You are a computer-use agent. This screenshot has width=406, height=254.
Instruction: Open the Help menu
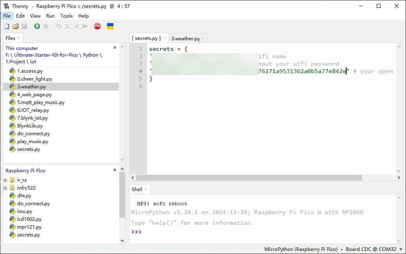point(83,16)
